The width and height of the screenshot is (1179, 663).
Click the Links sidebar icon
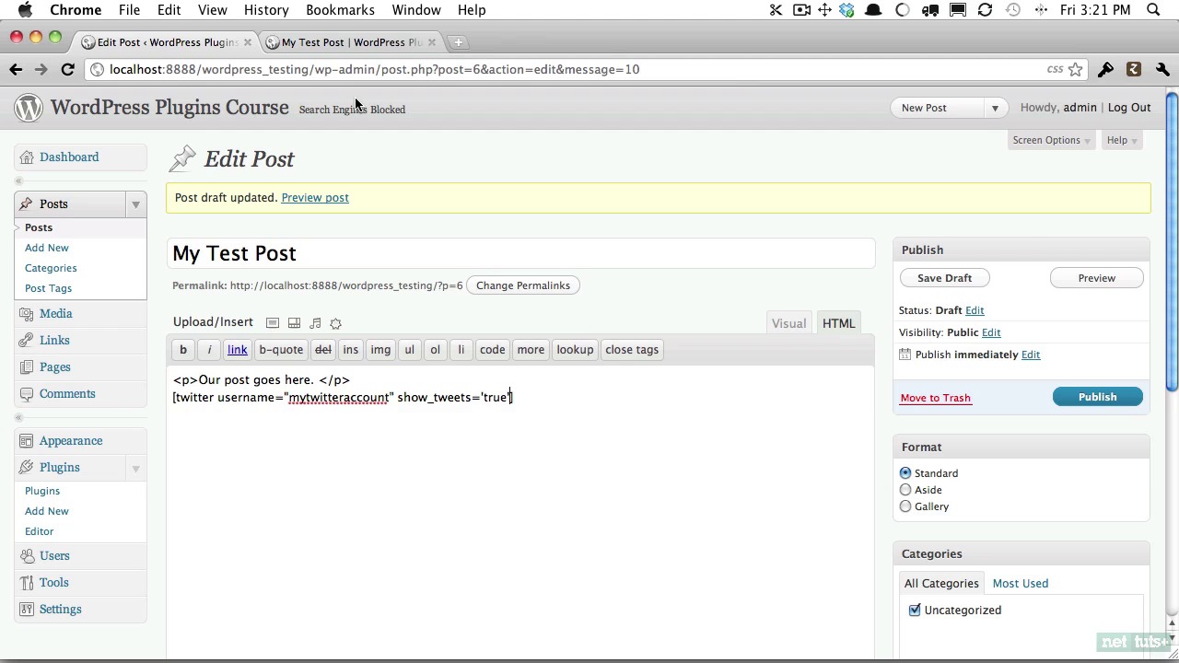tap(26, 341)
